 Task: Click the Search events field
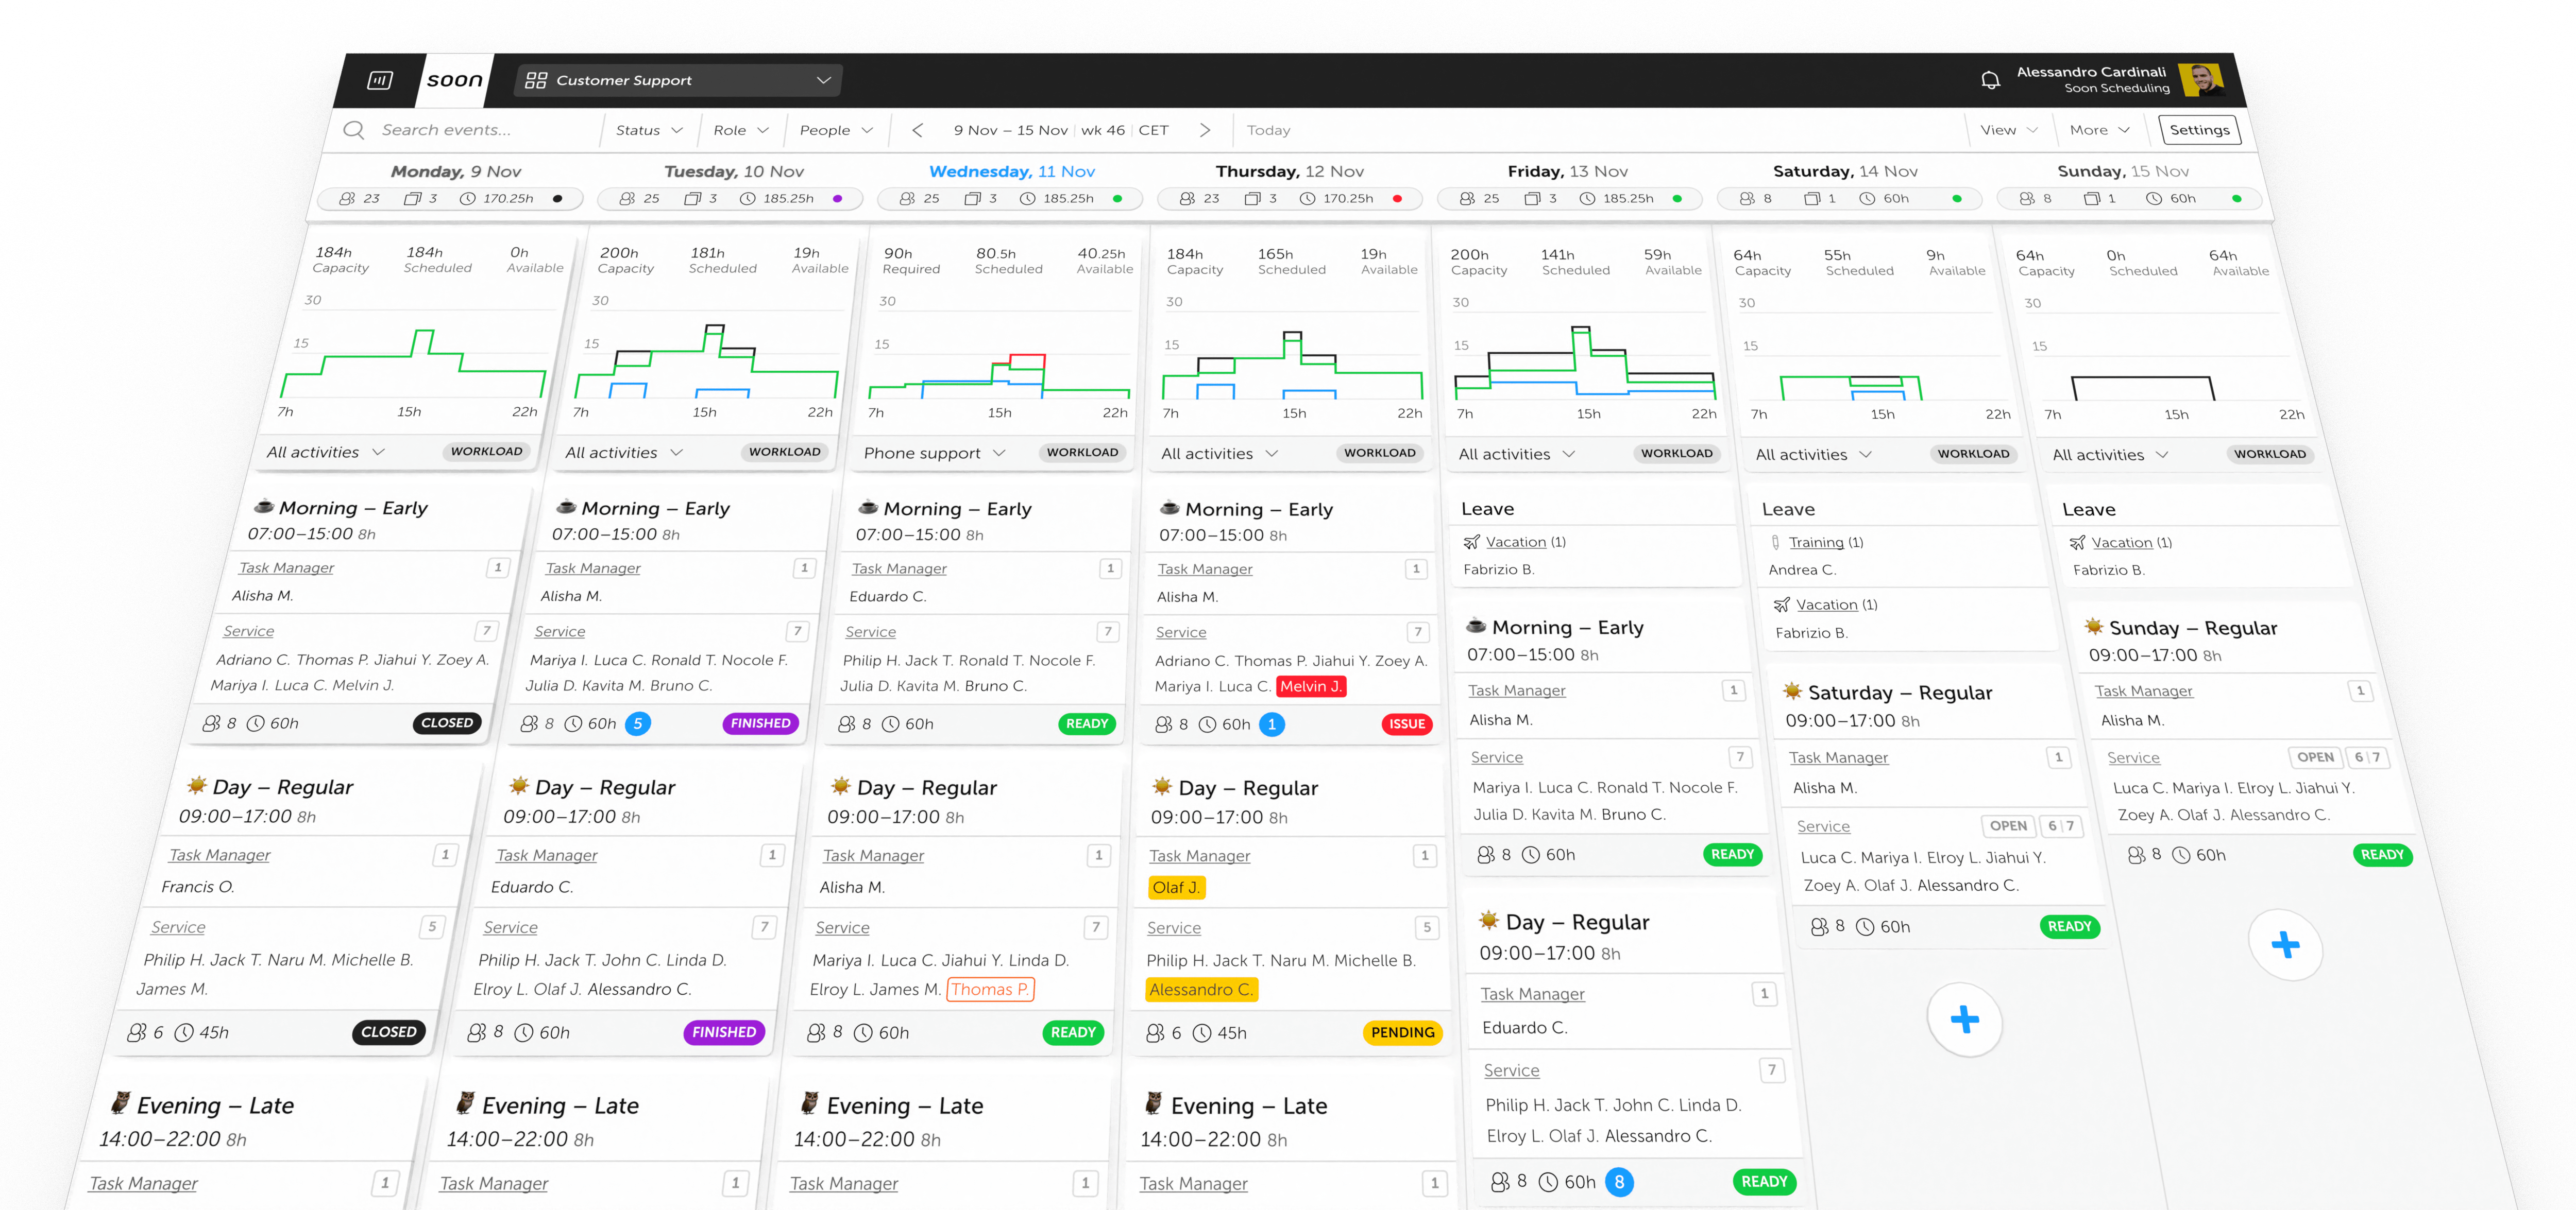(x=447, y=130)
